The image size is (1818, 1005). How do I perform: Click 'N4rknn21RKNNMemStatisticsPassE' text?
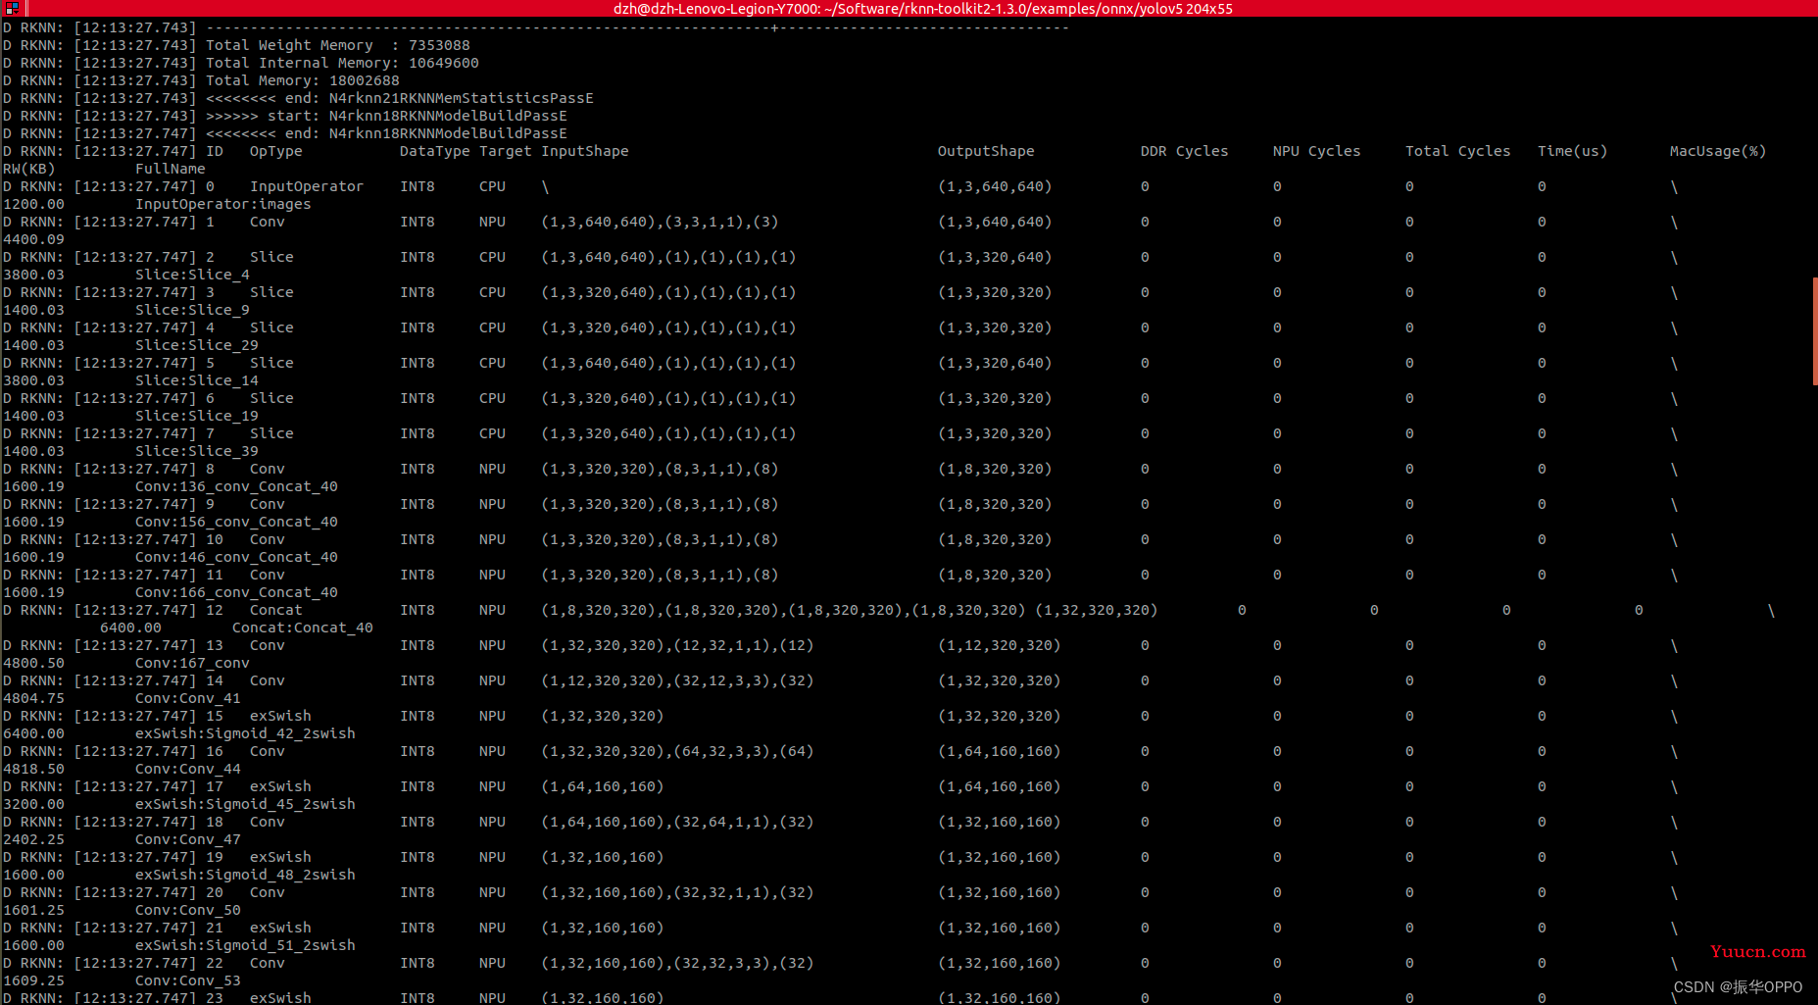pyautogui.click(x=462, y=98)
